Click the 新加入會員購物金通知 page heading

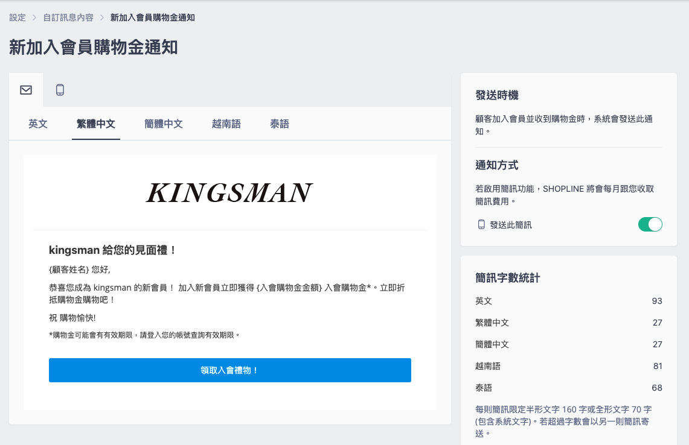93,48
